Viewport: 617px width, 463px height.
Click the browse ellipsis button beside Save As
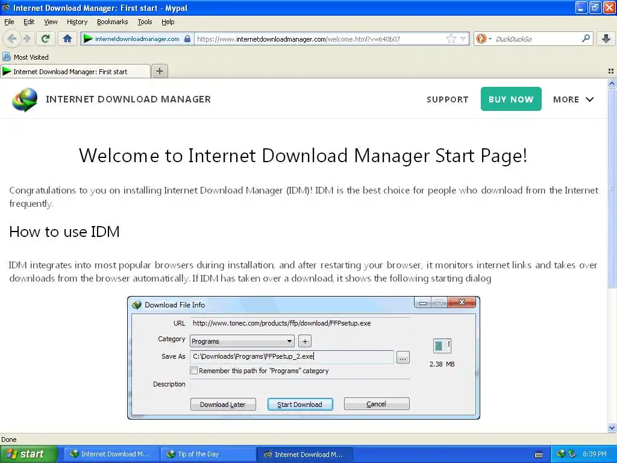click(402, 357)
